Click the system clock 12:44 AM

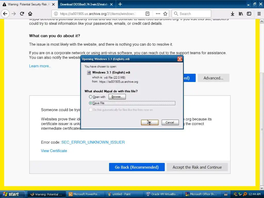[254, 194]
